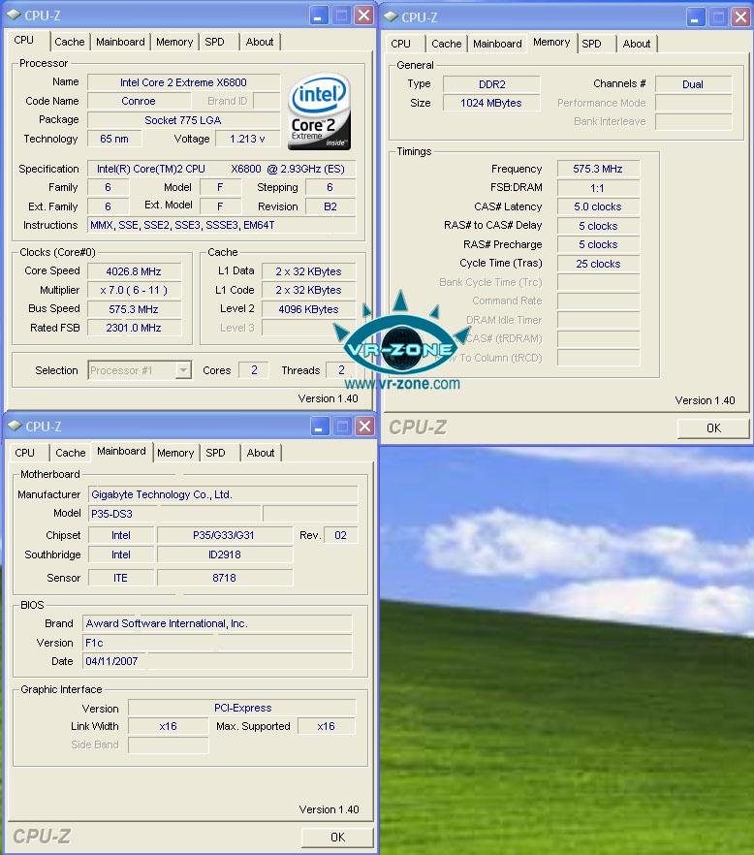Click the Rated FSB value '2301.0 MHz'
This screenshot has height=855, width=754.
click(134, 328)
